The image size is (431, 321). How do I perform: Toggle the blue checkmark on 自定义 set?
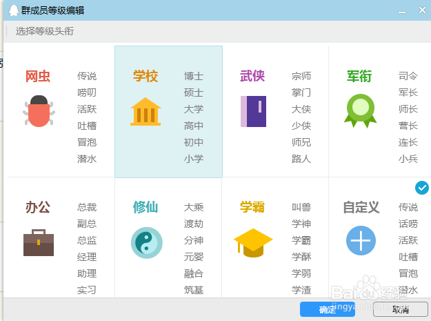click(421, 188)
